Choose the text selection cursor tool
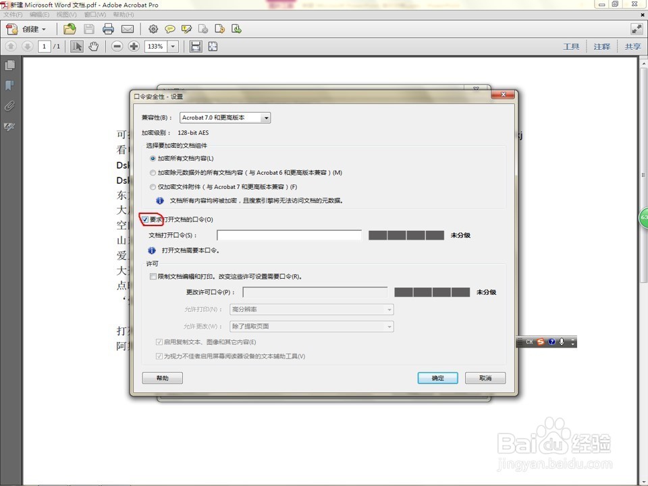 point(76,47)
